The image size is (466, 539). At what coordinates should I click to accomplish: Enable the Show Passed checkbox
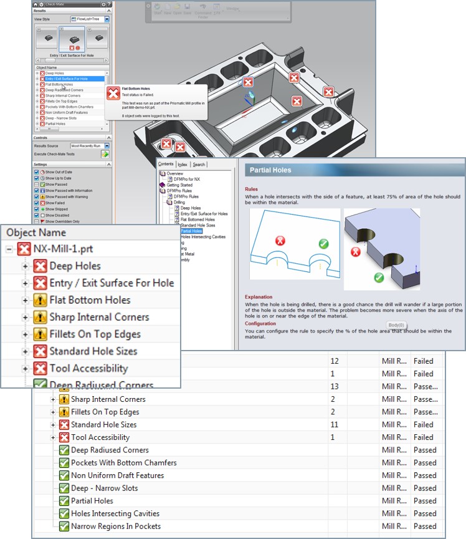[36, 184]
